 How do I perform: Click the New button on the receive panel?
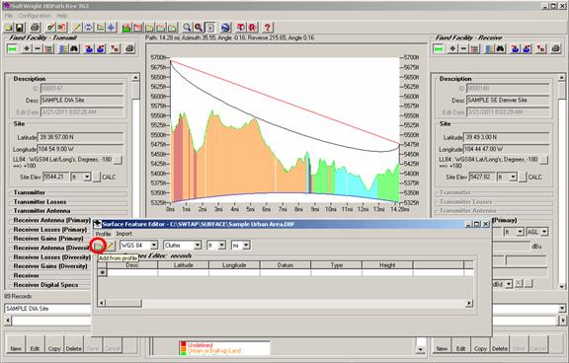click(442, 345)
